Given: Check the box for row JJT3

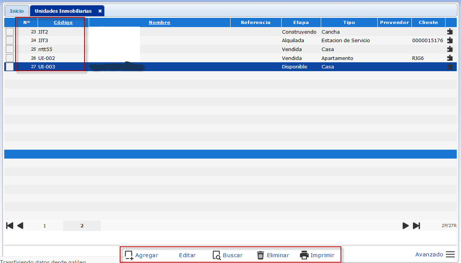Looking at the screenshot, I should point(10,41).
